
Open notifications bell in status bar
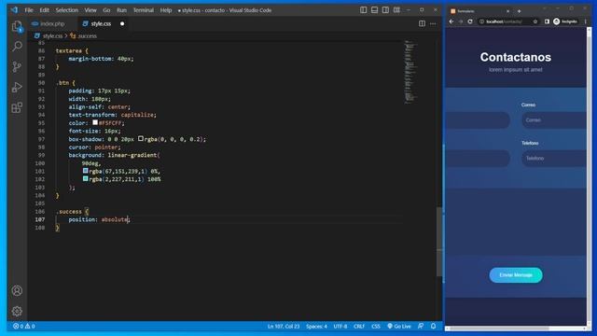433,326
